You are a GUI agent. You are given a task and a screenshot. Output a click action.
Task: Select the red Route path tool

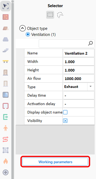6,139
